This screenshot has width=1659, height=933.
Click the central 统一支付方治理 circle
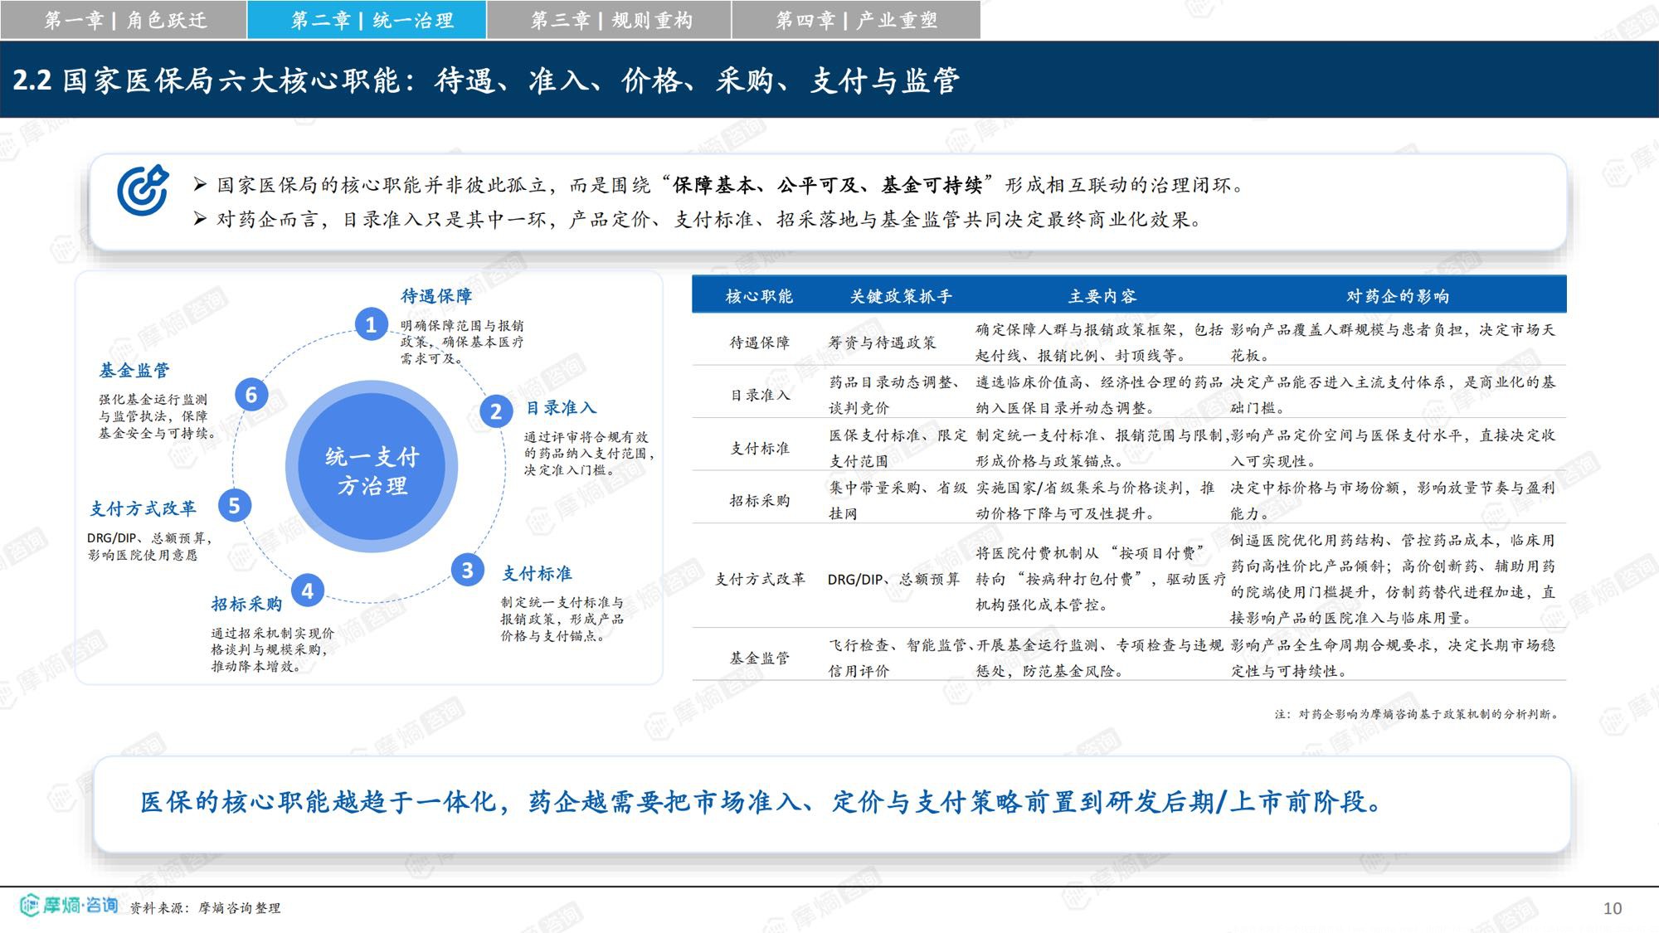coord(372,467)
